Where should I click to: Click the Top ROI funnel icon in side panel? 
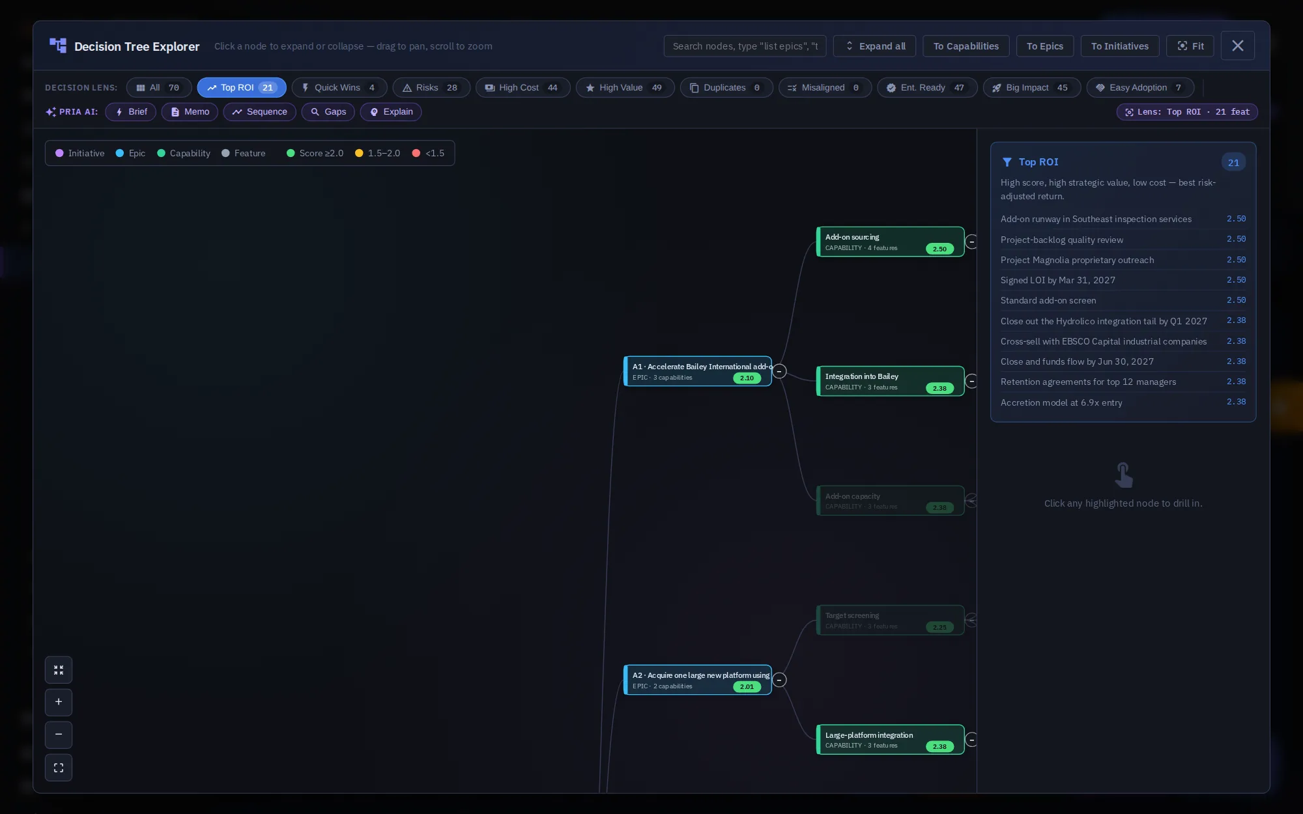pos(1007,162)
